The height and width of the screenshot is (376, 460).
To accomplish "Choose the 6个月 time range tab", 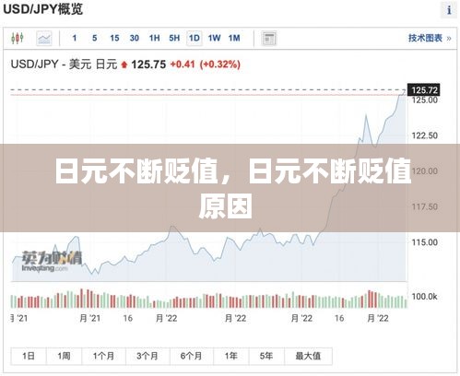I will (192, 356).
